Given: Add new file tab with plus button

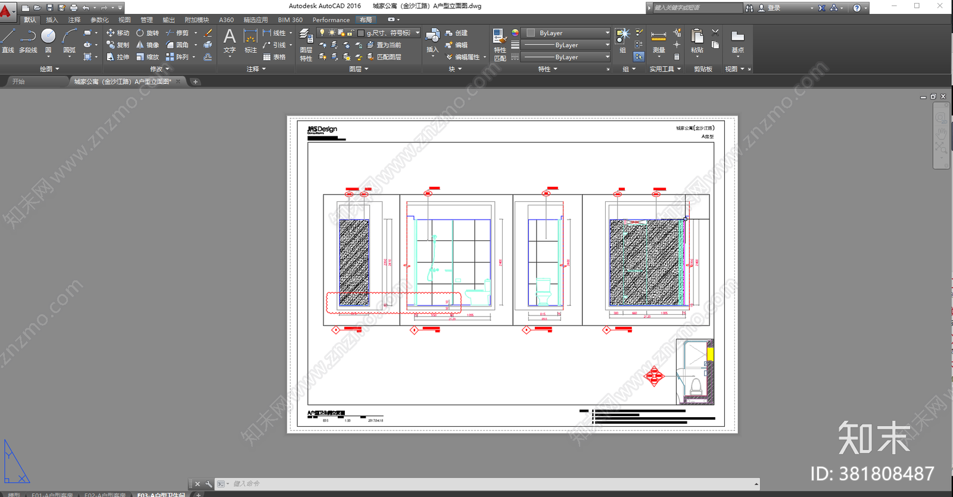Looking at the screenshot, I should 195,82.
